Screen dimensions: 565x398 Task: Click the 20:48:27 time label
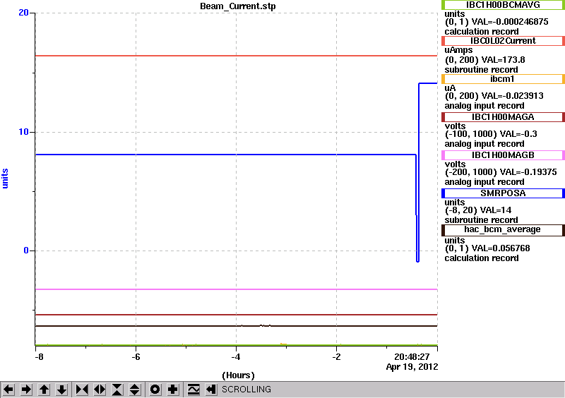tap(412, 357)
